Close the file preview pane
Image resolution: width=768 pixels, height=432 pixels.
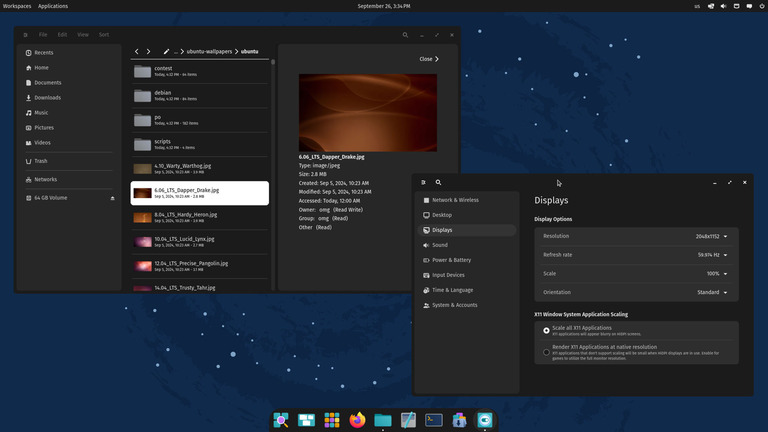pos(429,59)
